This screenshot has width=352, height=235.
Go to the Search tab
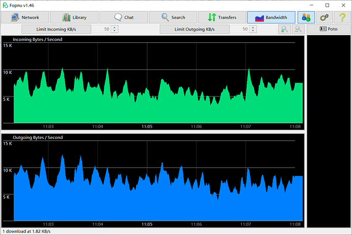click(x=173, y=17)
